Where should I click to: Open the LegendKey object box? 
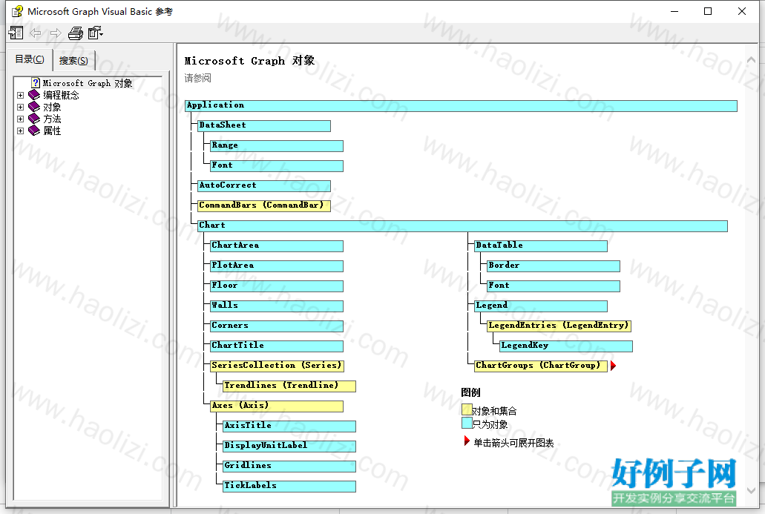(566, 346)
